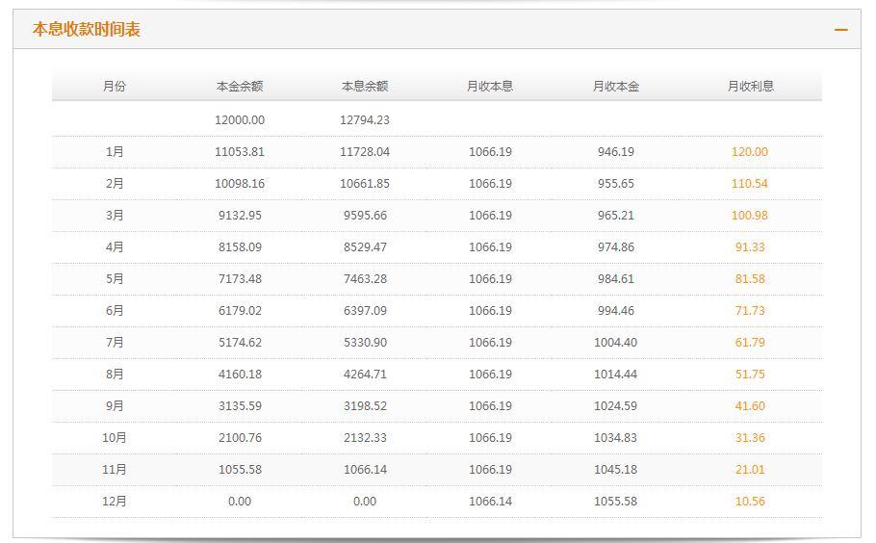Select total balance 11728.04
Viewport: 876px width, 543px height.
(365, 152)
